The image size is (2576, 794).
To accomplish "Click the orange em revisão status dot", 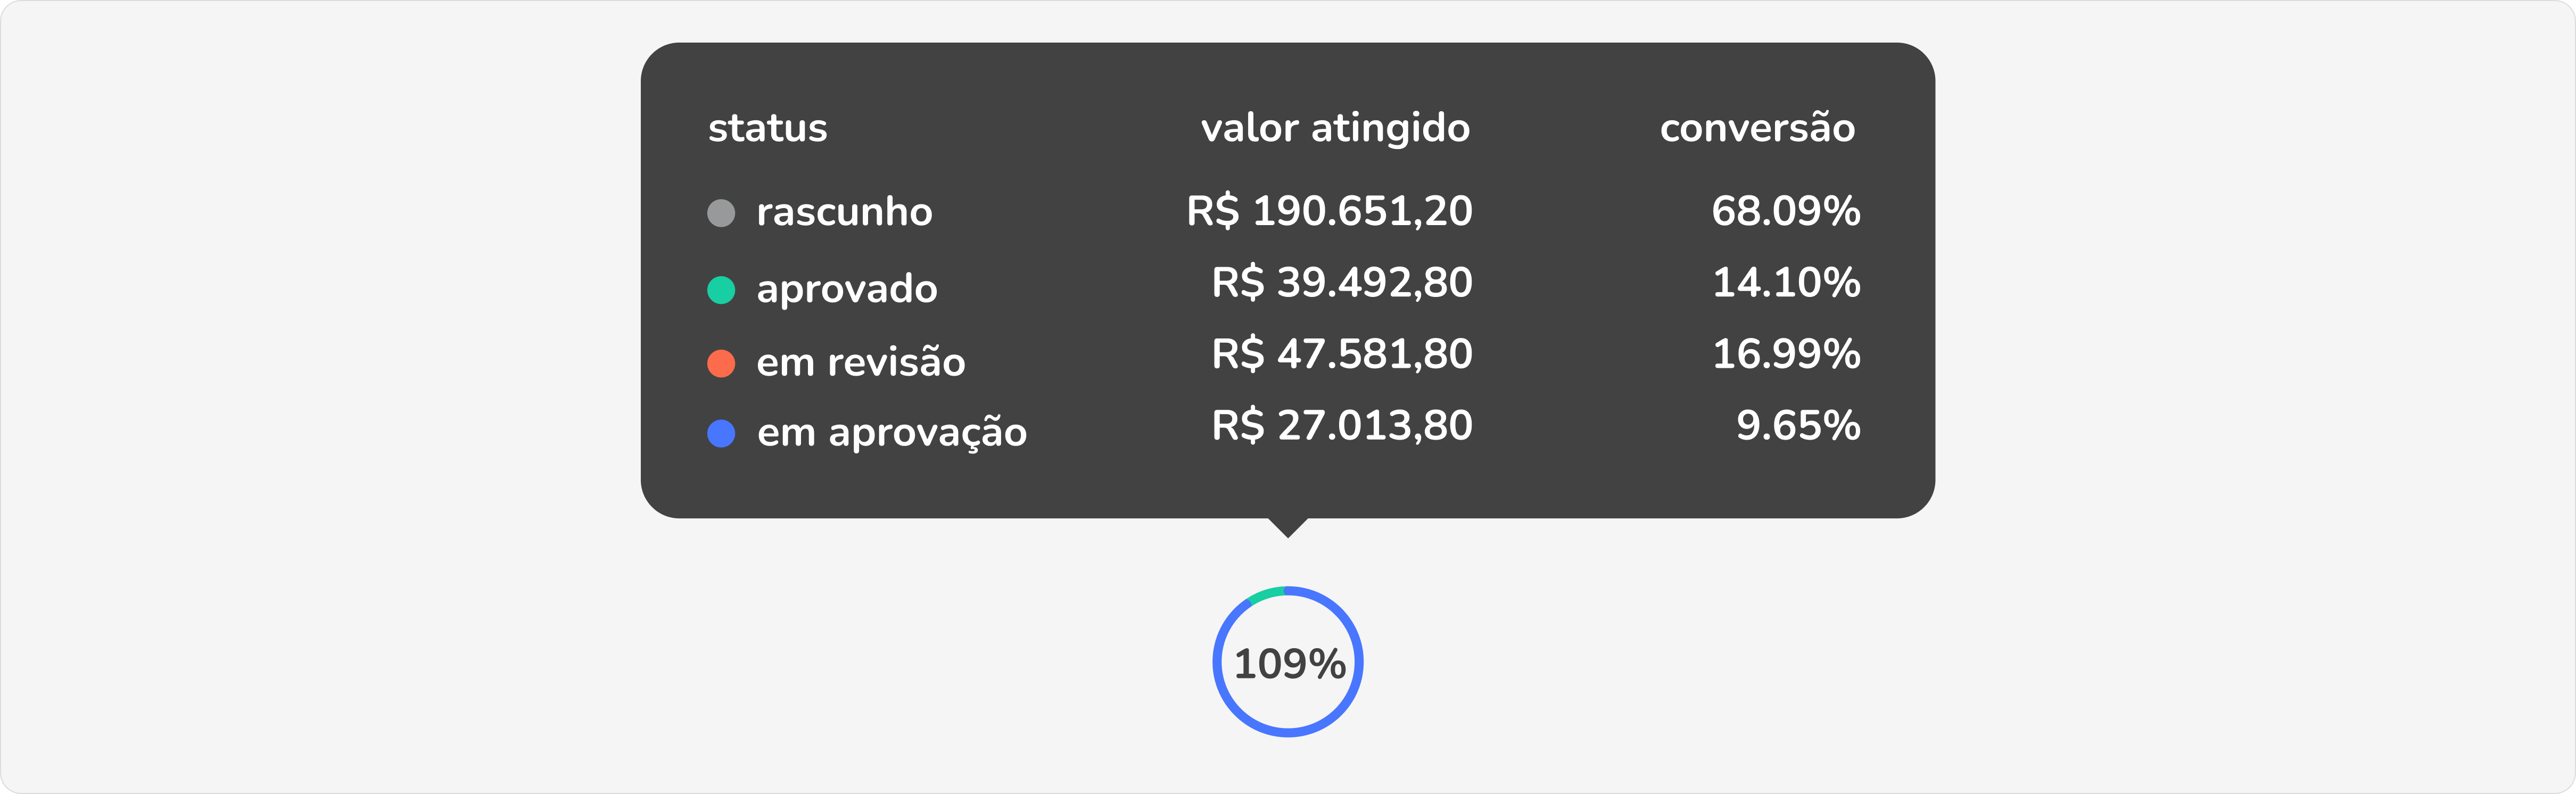I will (721, 363).
